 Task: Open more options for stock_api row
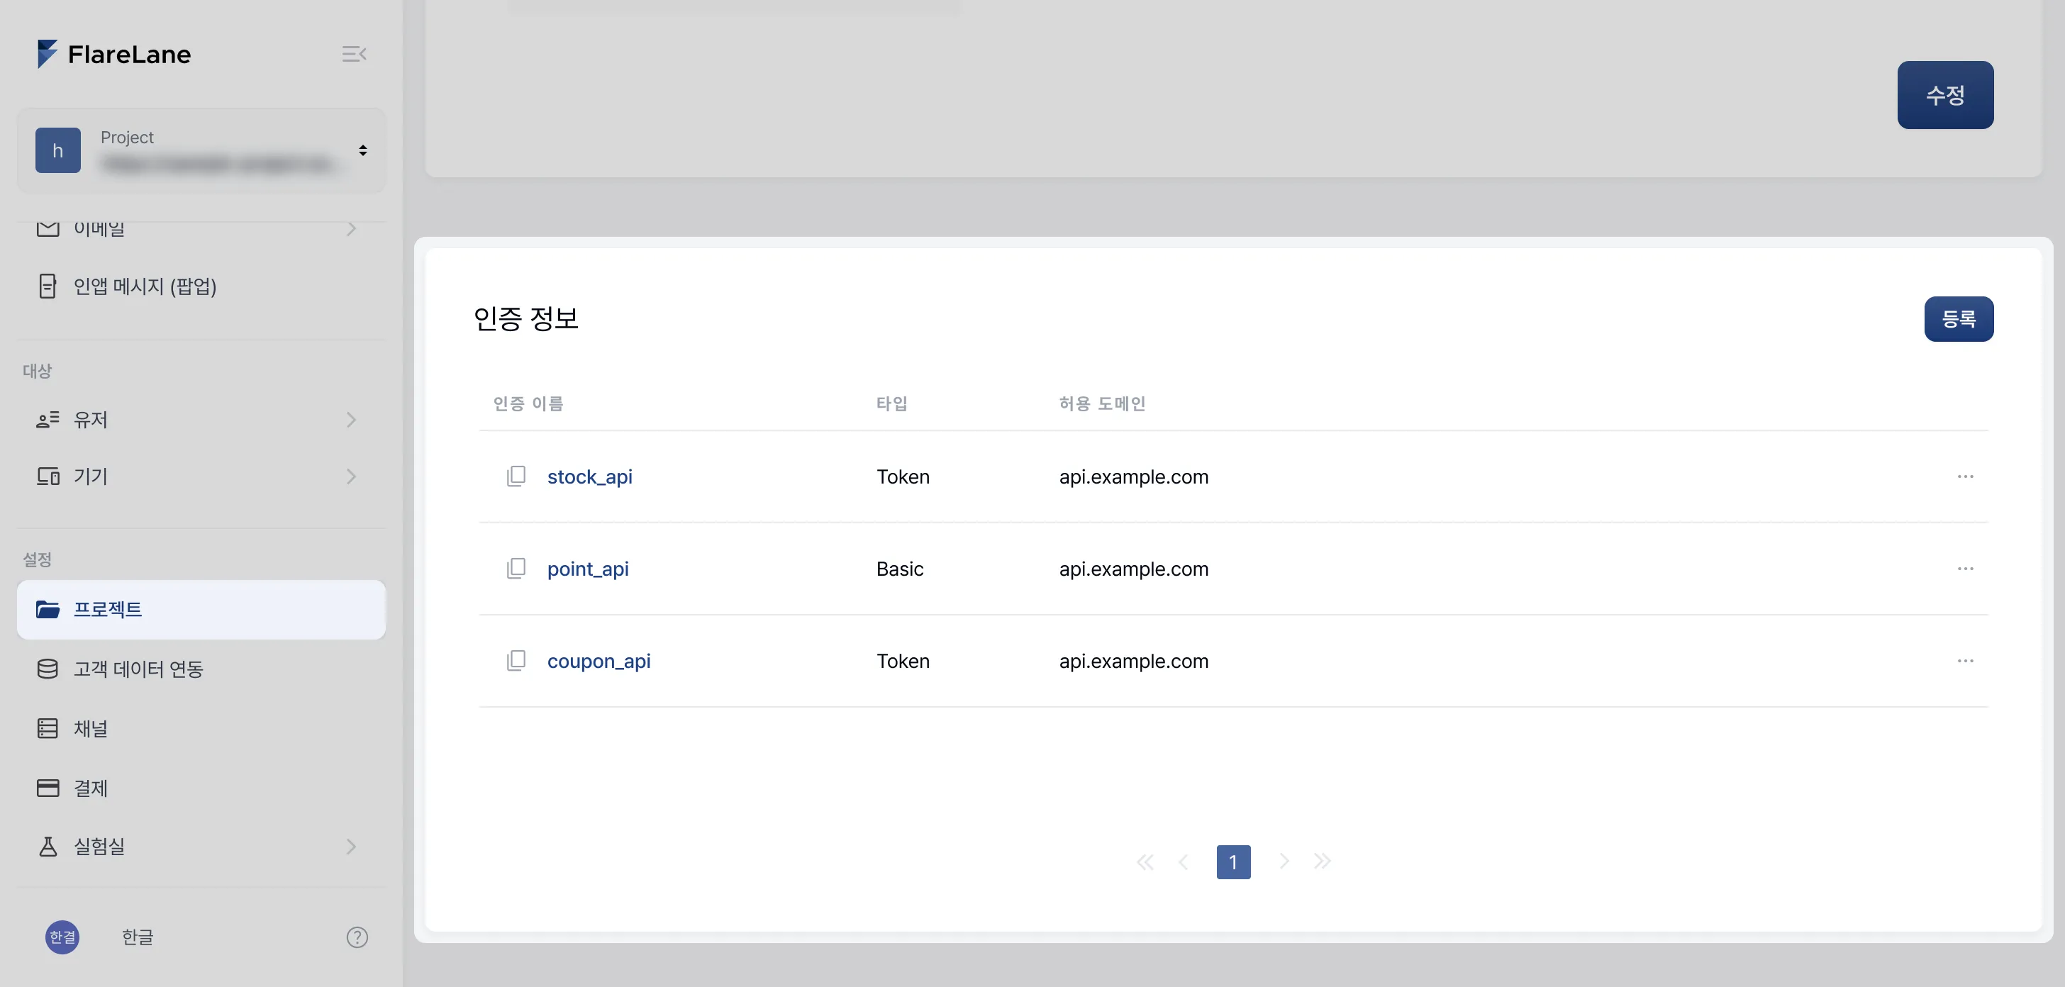(1965, 476)
